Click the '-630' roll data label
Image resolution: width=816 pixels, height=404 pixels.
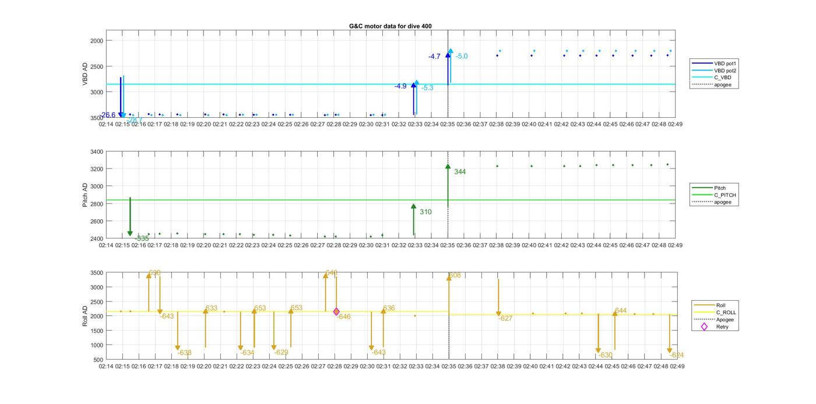(606, 355)
